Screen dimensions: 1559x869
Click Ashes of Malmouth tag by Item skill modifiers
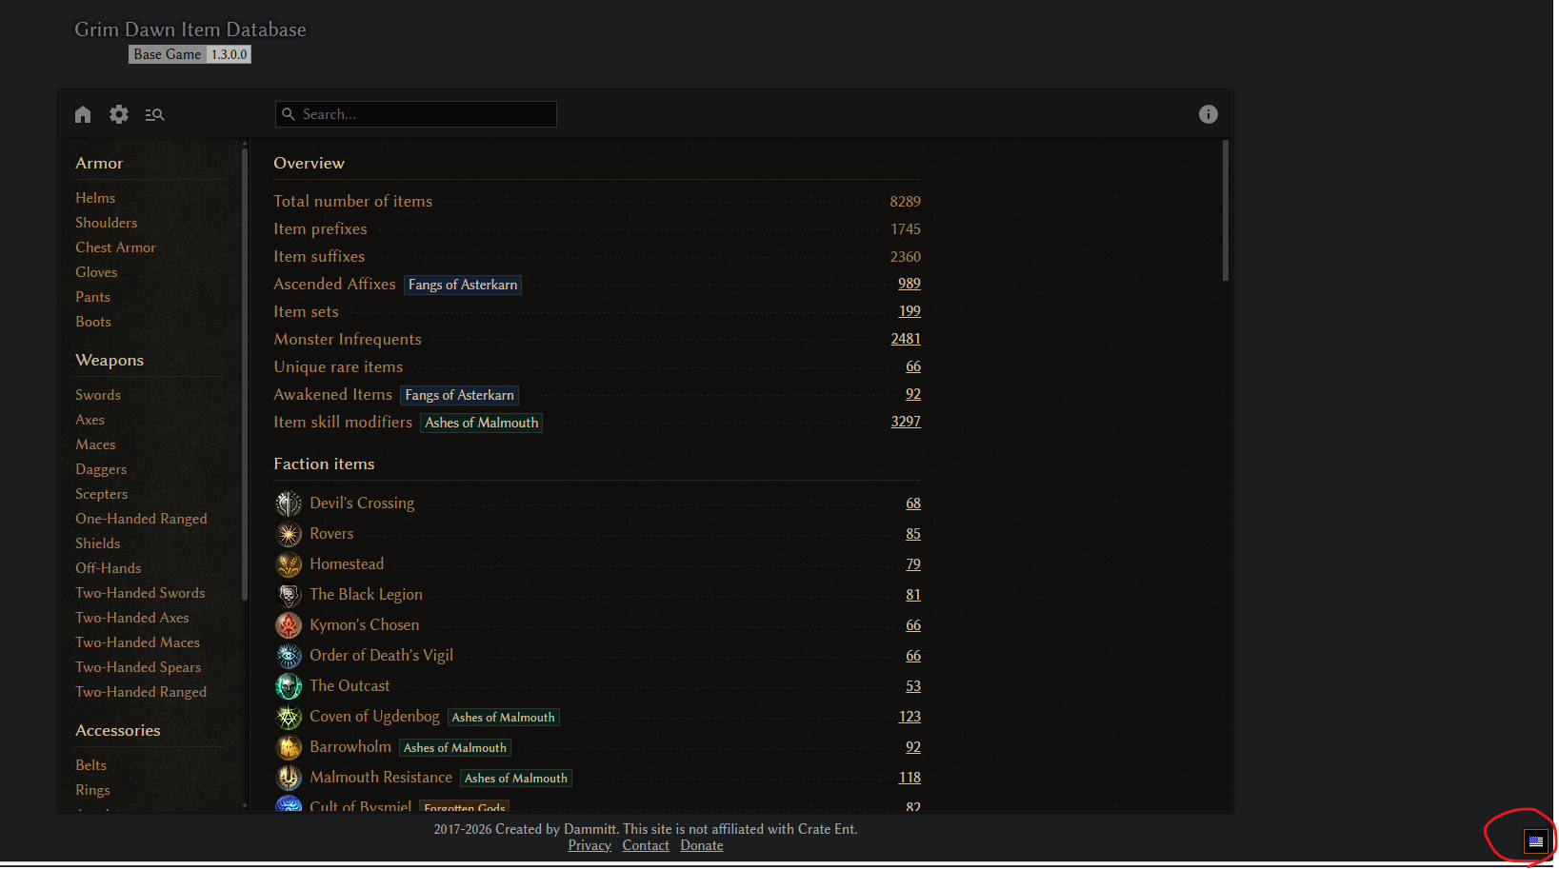point(481,423)
